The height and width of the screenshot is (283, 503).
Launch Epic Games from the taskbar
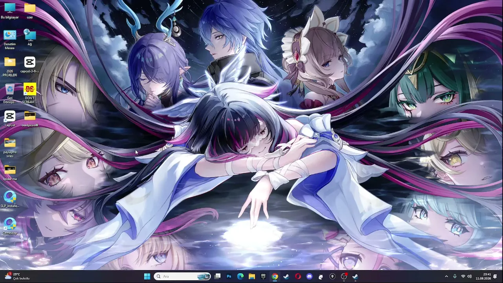263,276
